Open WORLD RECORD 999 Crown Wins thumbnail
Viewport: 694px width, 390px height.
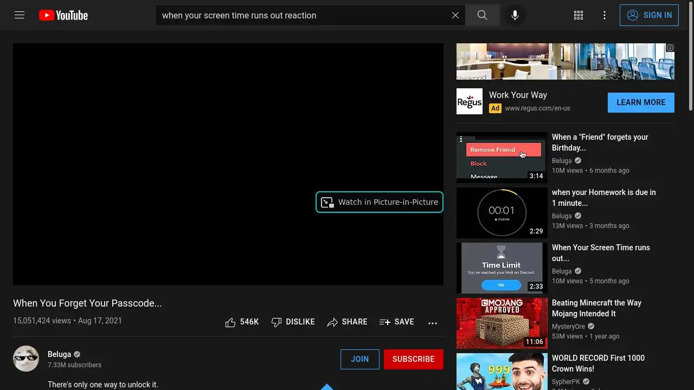pos(502,372)
